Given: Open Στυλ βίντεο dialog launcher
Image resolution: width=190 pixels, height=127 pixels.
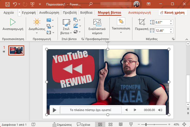Looking at the screenshot, I should click(83, 39).
